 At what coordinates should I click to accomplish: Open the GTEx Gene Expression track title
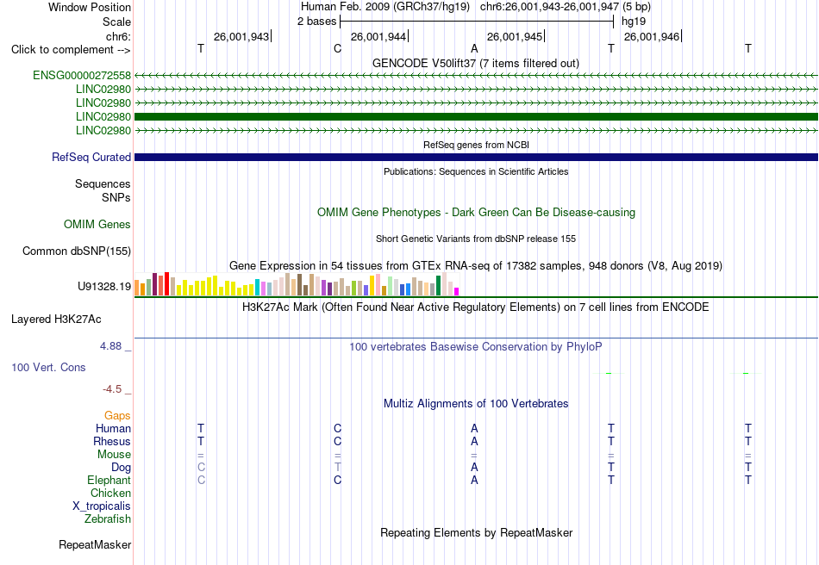(x=476, y=265)
